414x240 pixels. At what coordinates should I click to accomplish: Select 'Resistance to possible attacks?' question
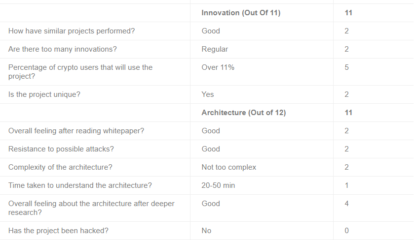[61, 149]
